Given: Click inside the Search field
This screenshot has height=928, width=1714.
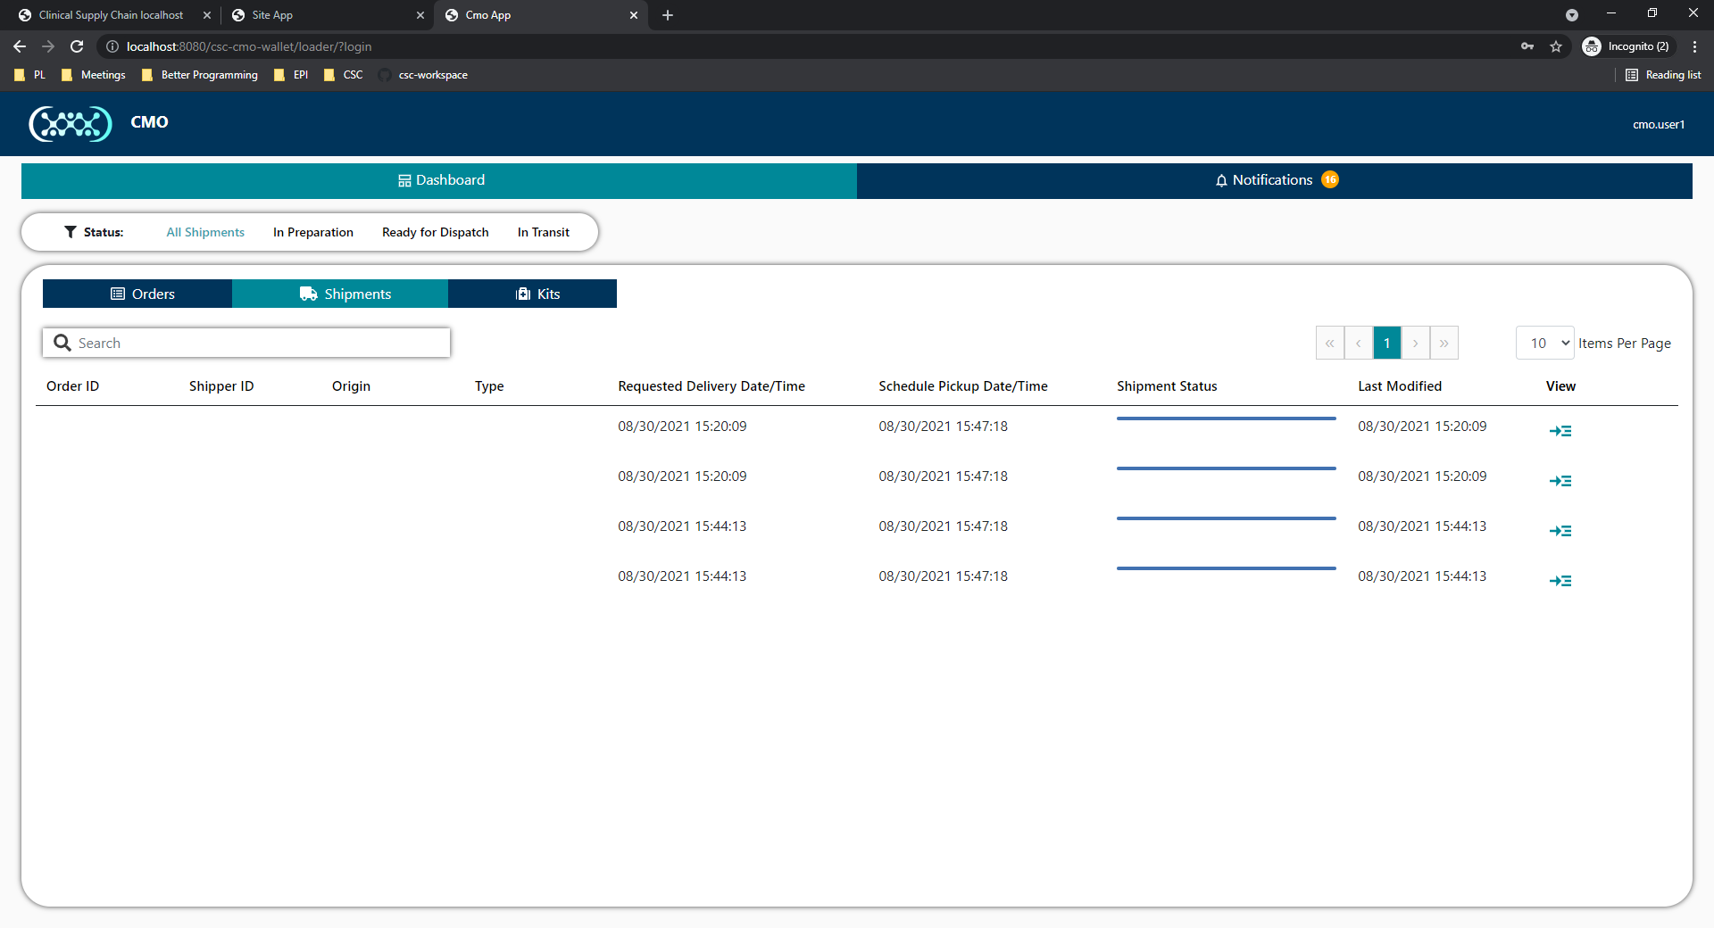Looking at the screenshot, I should tap(245, 342).
